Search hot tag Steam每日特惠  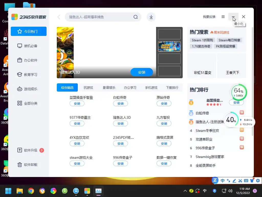pos(229,40)
